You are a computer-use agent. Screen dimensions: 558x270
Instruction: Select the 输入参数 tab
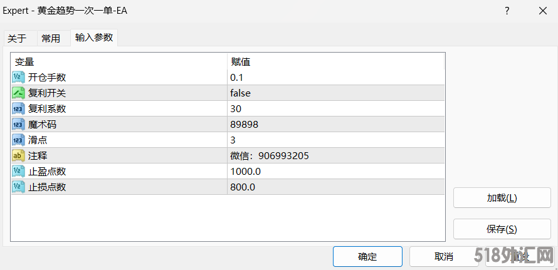94,38
